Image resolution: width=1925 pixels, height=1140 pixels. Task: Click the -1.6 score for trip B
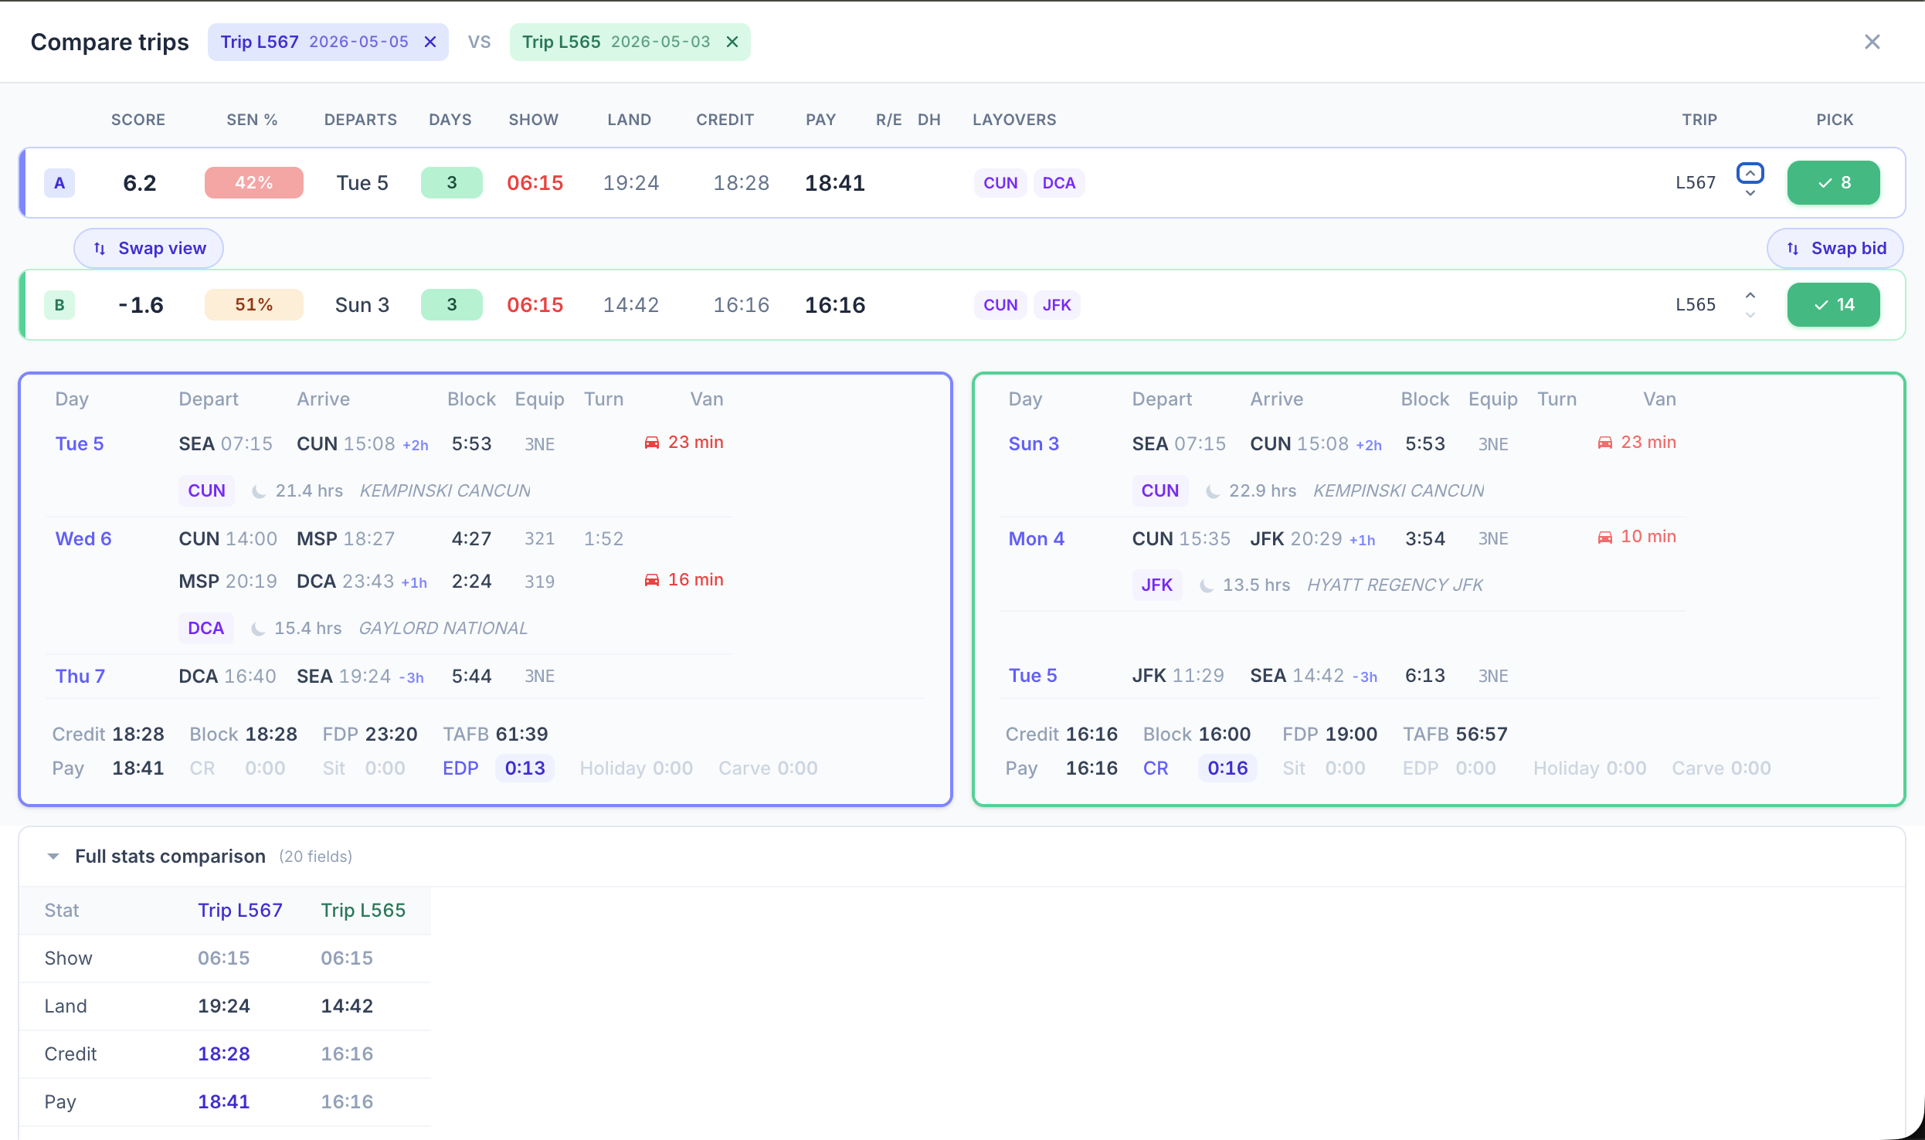[x=141, y=305]
